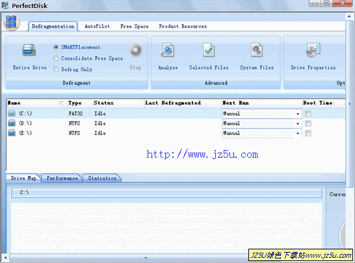
Task: Open Next Run dropdown for C:\
Action: coord(298,114)
